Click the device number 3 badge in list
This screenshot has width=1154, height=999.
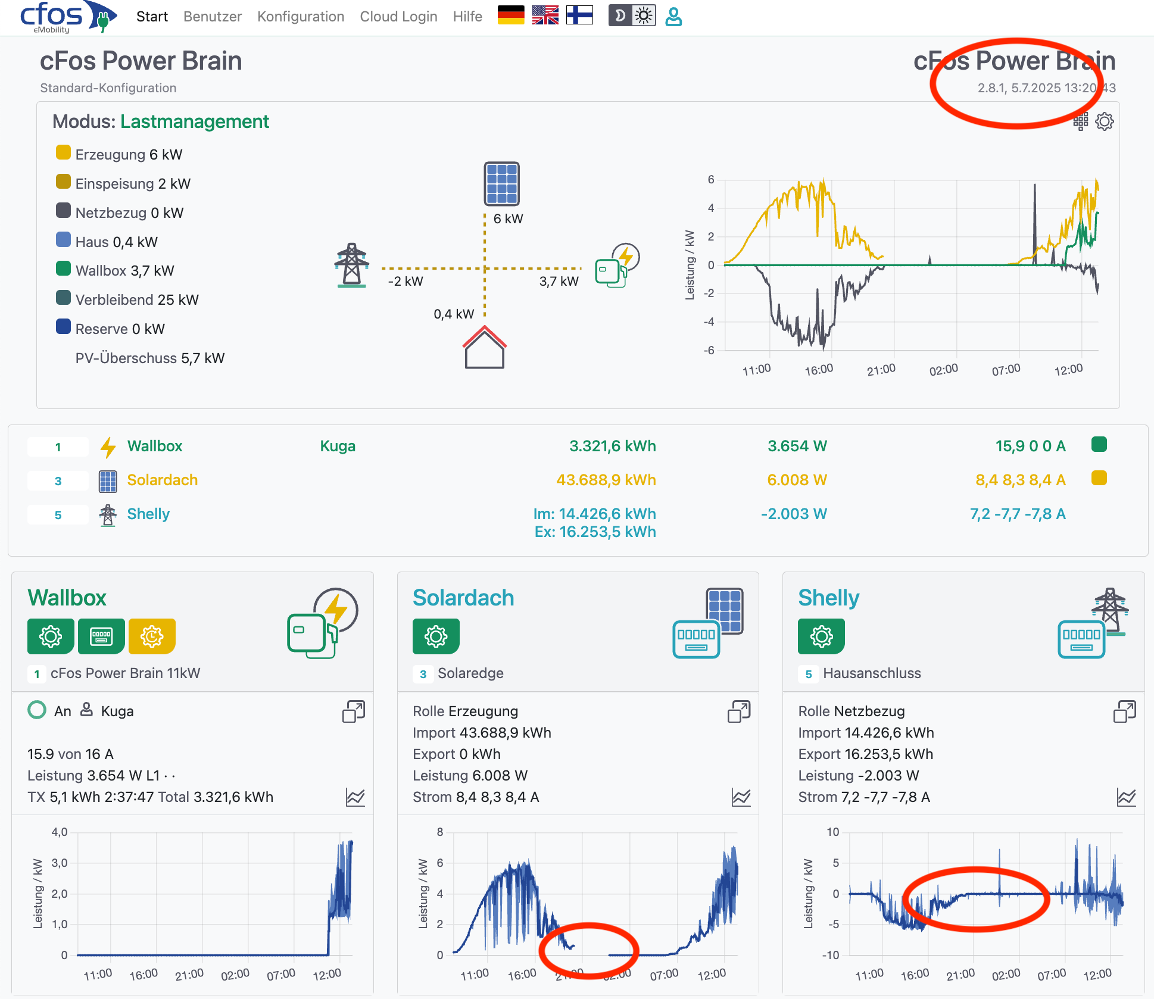pyautogui.click(x=58, y=481)
